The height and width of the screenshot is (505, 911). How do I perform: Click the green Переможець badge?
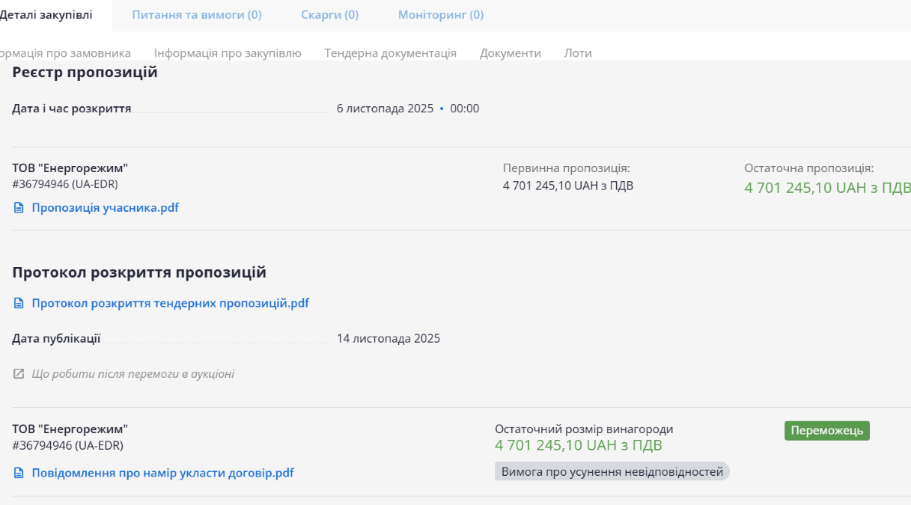pyautogui.click(x=826, y=431)
